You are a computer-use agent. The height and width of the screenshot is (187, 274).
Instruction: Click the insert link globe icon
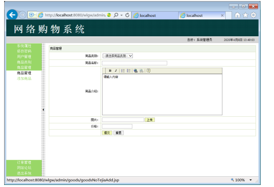135,71
